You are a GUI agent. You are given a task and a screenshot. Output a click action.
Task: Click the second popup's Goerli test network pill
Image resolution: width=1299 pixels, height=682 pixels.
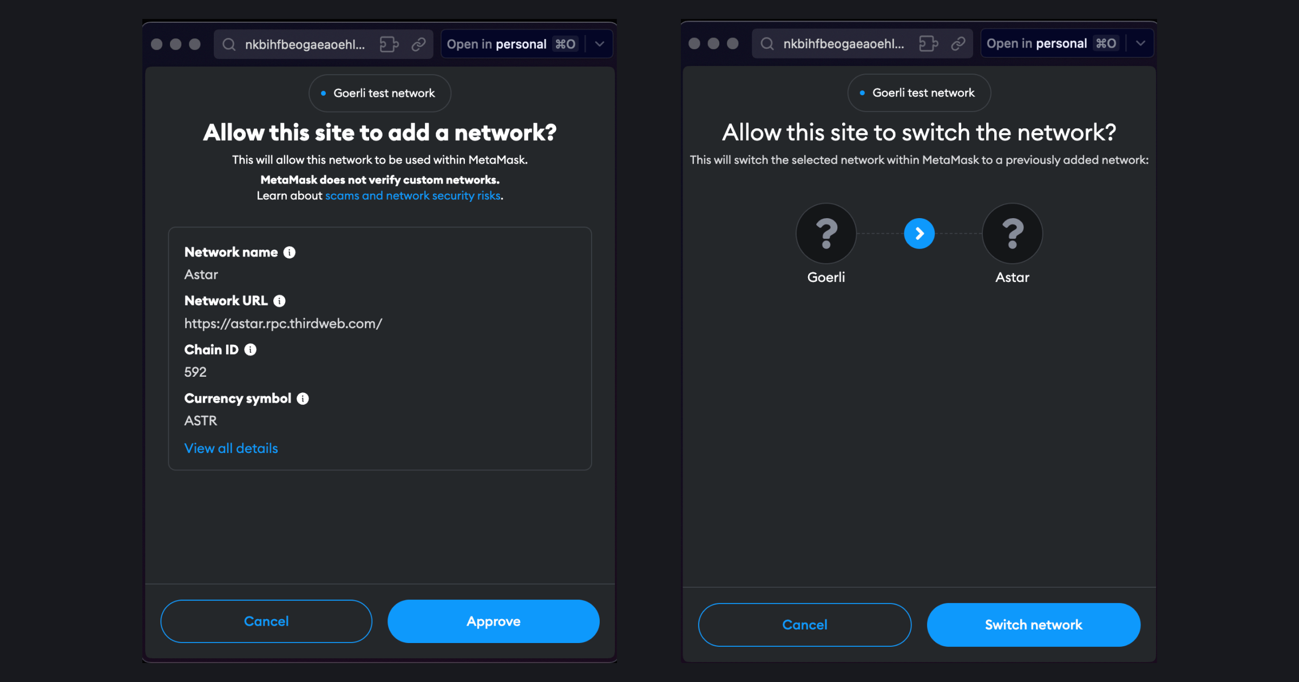(919, 93)
